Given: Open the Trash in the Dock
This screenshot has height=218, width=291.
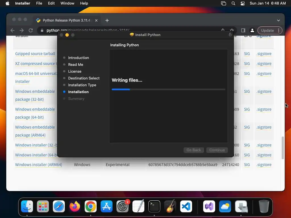Looking at the screenshot, I should 264,206.
